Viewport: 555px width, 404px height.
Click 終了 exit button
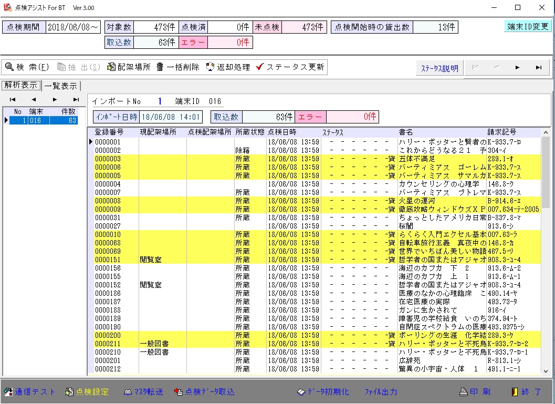(526, 391)
